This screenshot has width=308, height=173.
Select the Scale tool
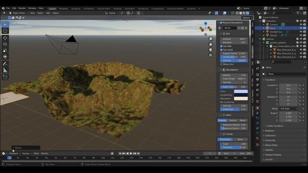pyautogui.click(x=5, y=50)
